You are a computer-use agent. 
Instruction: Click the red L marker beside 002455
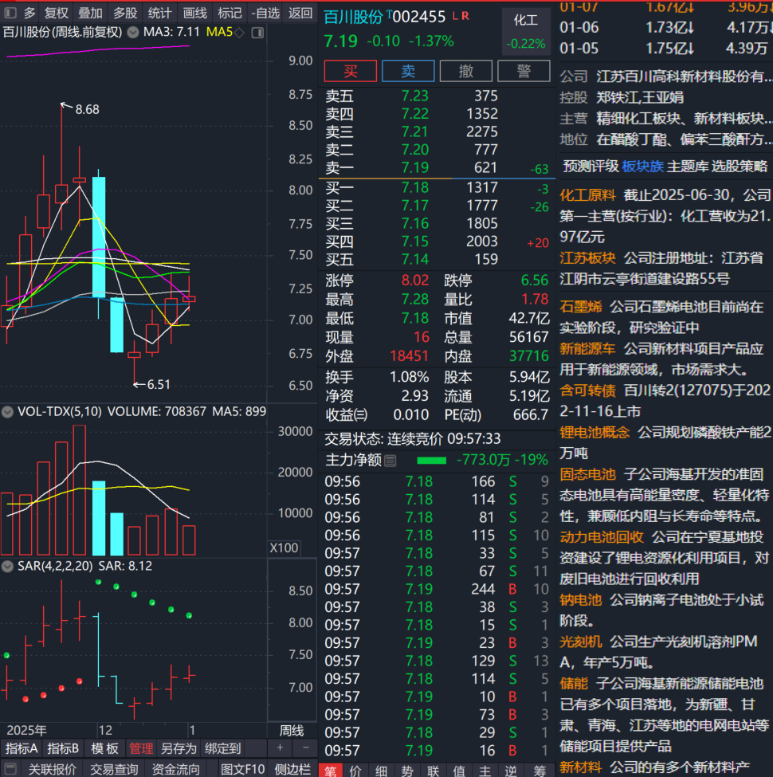click(455, 17)
